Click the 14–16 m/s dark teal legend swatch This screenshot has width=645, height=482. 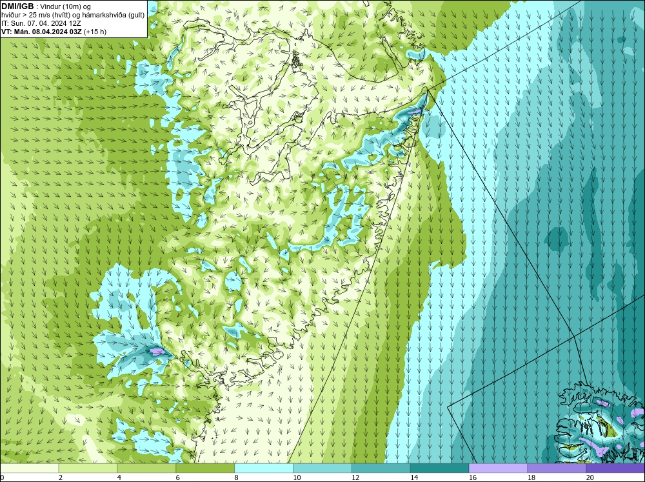click(439, 468)
